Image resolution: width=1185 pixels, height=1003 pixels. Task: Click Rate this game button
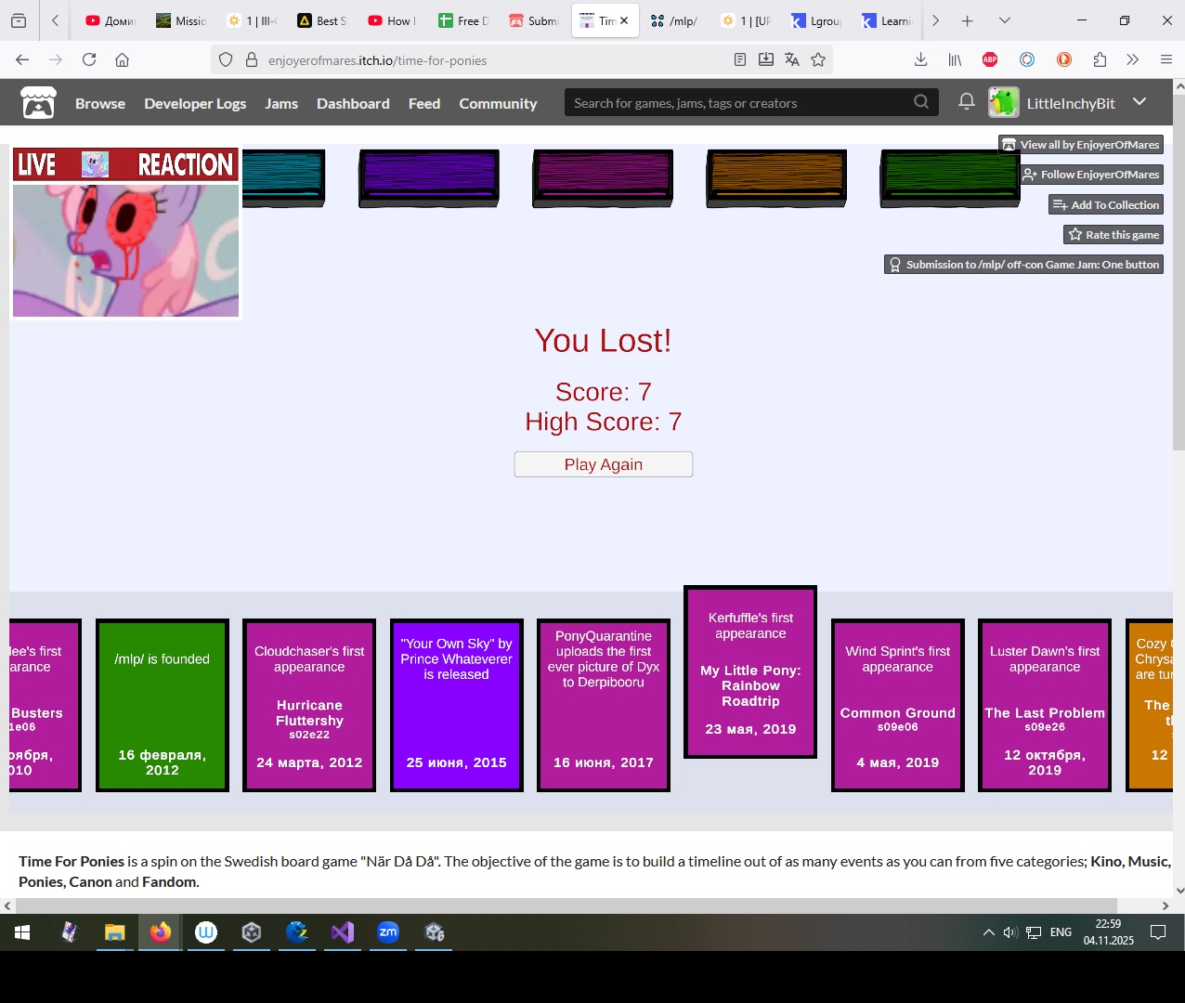tap(1113, 235)
